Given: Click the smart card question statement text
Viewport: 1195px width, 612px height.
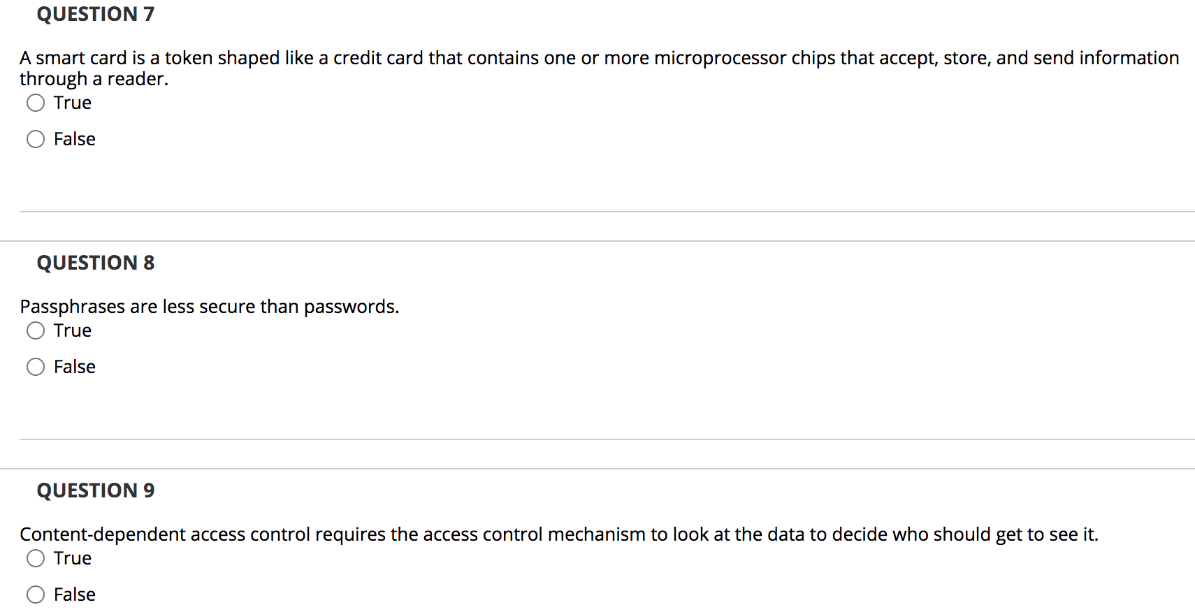Looking at the screenshot, I should [x=600, y=68].
